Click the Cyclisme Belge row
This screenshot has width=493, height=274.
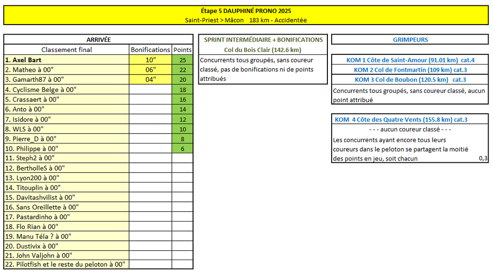(66, 90)
